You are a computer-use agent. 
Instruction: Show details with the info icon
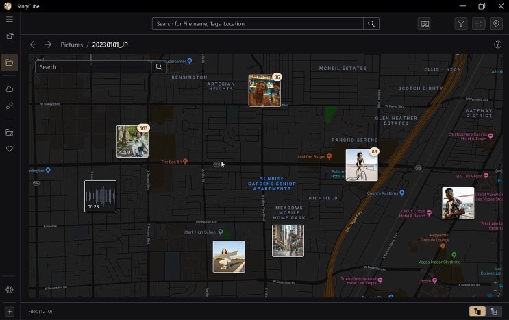[498, 45]
